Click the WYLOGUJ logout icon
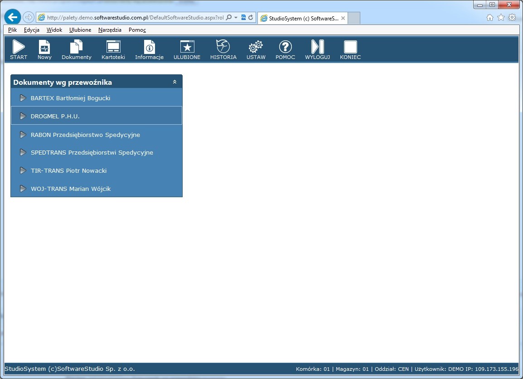Image resolution: width=523 pixels, height=379 pixels. [318, 46]
